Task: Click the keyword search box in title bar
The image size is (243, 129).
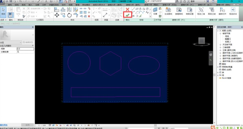Action: [161, 1]
